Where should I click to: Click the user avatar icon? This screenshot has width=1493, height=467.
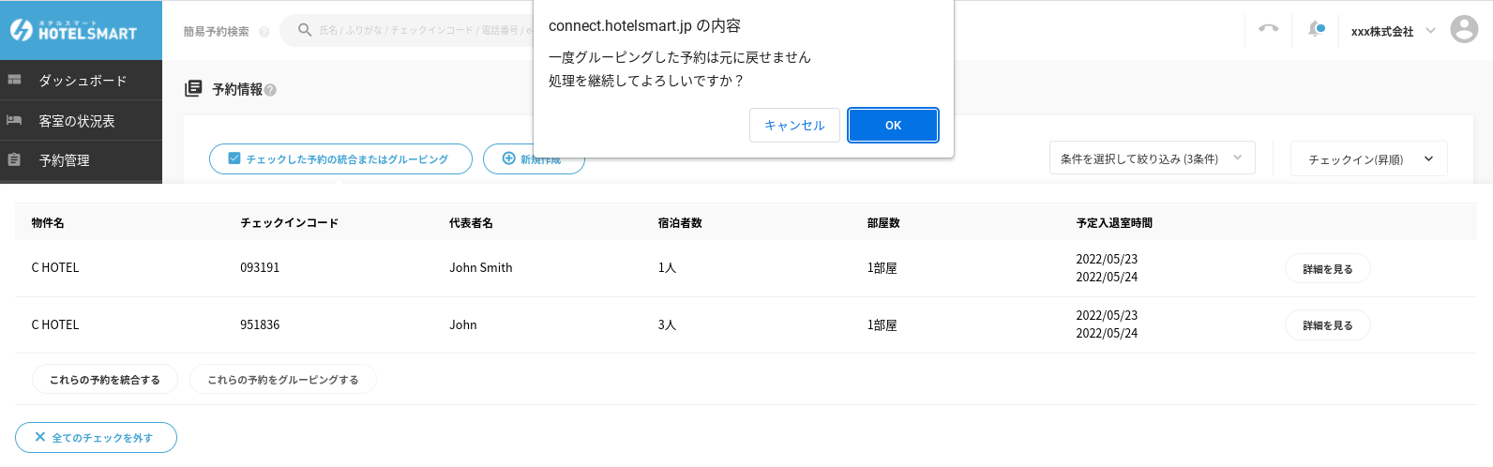pyautogui.click(x=1463, y=29)
